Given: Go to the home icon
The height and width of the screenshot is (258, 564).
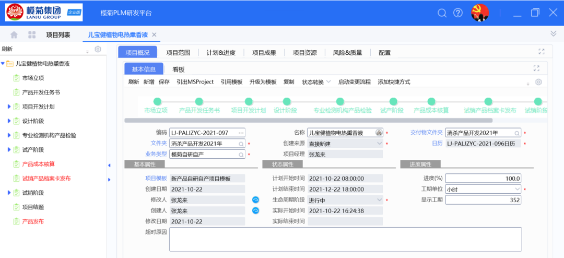Looking at the screenshot, I should click(x=14, y=35).
